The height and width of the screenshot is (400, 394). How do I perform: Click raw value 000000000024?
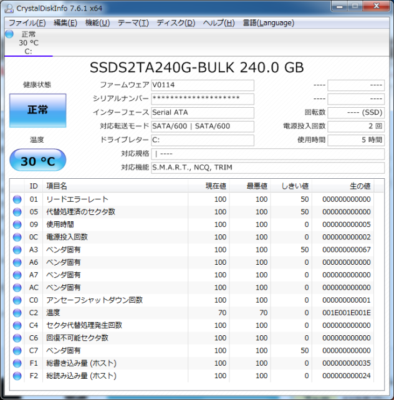tap(346, 376)
